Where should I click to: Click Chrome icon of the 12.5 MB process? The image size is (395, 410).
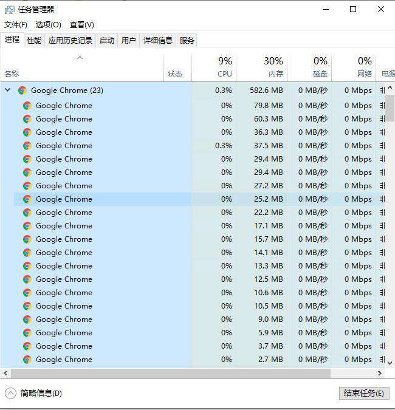click(x=27, y=279)
